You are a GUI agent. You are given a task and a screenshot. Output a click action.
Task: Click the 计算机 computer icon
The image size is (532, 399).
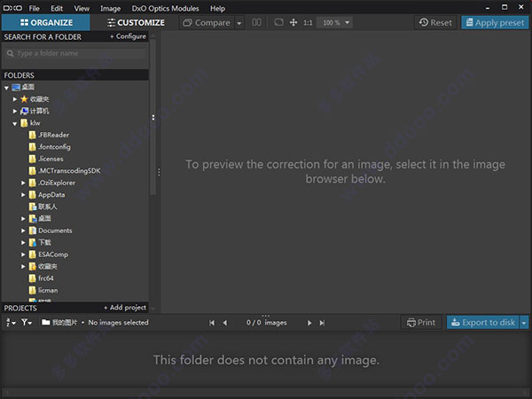pyautogui.click(x=24, y=111)
